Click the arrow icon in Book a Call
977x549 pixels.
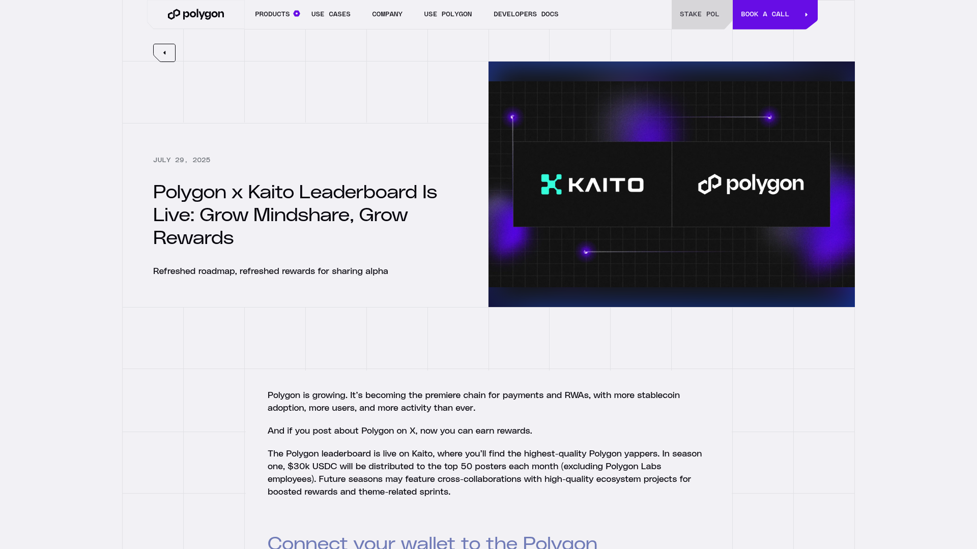point(807,15)
